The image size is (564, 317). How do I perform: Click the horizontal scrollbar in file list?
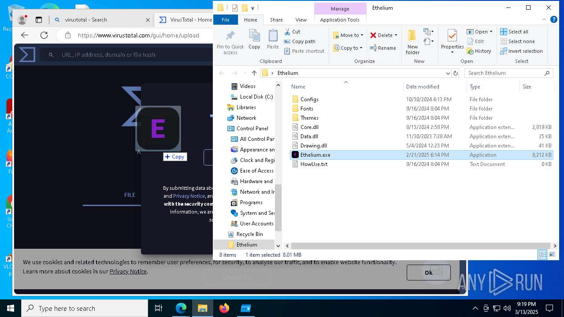(x=421, y=246)
